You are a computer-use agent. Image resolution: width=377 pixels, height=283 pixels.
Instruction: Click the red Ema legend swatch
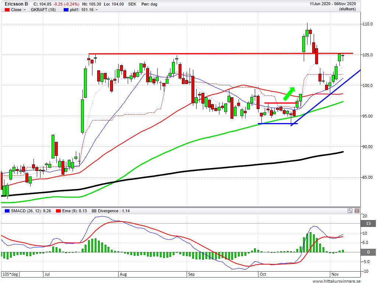click(x=58, y=211)
